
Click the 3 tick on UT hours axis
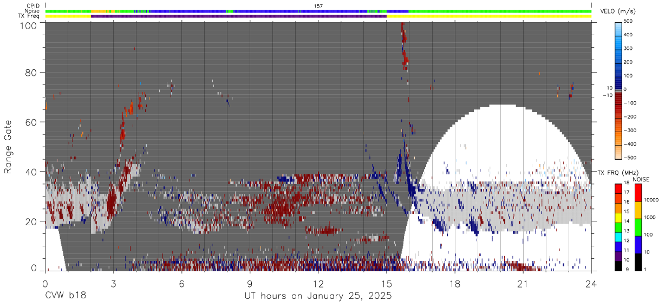pos(113,283)
